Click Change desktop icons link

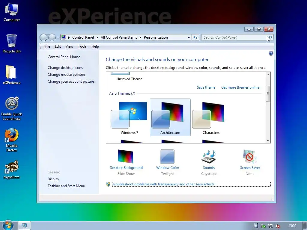tap(65, 67)
